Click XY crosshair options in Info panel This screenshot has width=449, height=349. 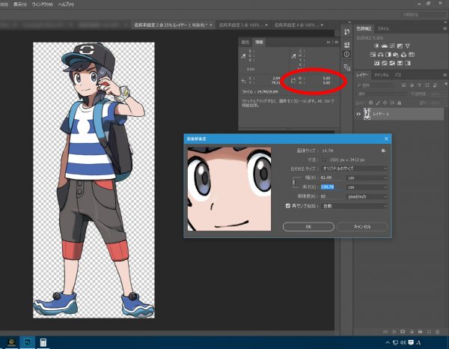click(x=243, y=81)
